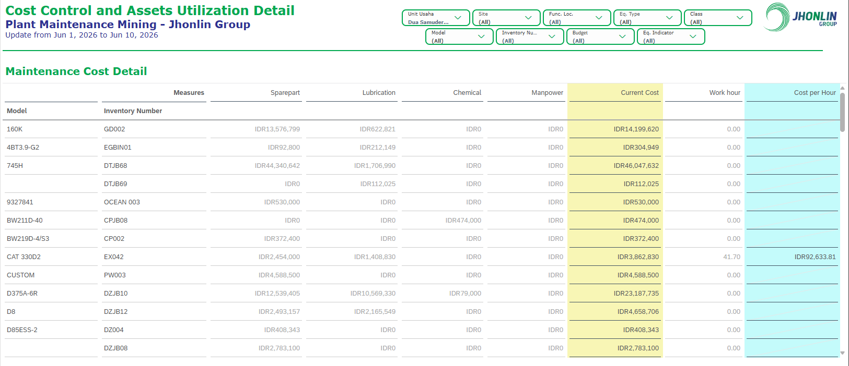The width and height of the screenshot is (849, 366).
Task: Click the D375A-6R model cell
Action: [22, 294]
